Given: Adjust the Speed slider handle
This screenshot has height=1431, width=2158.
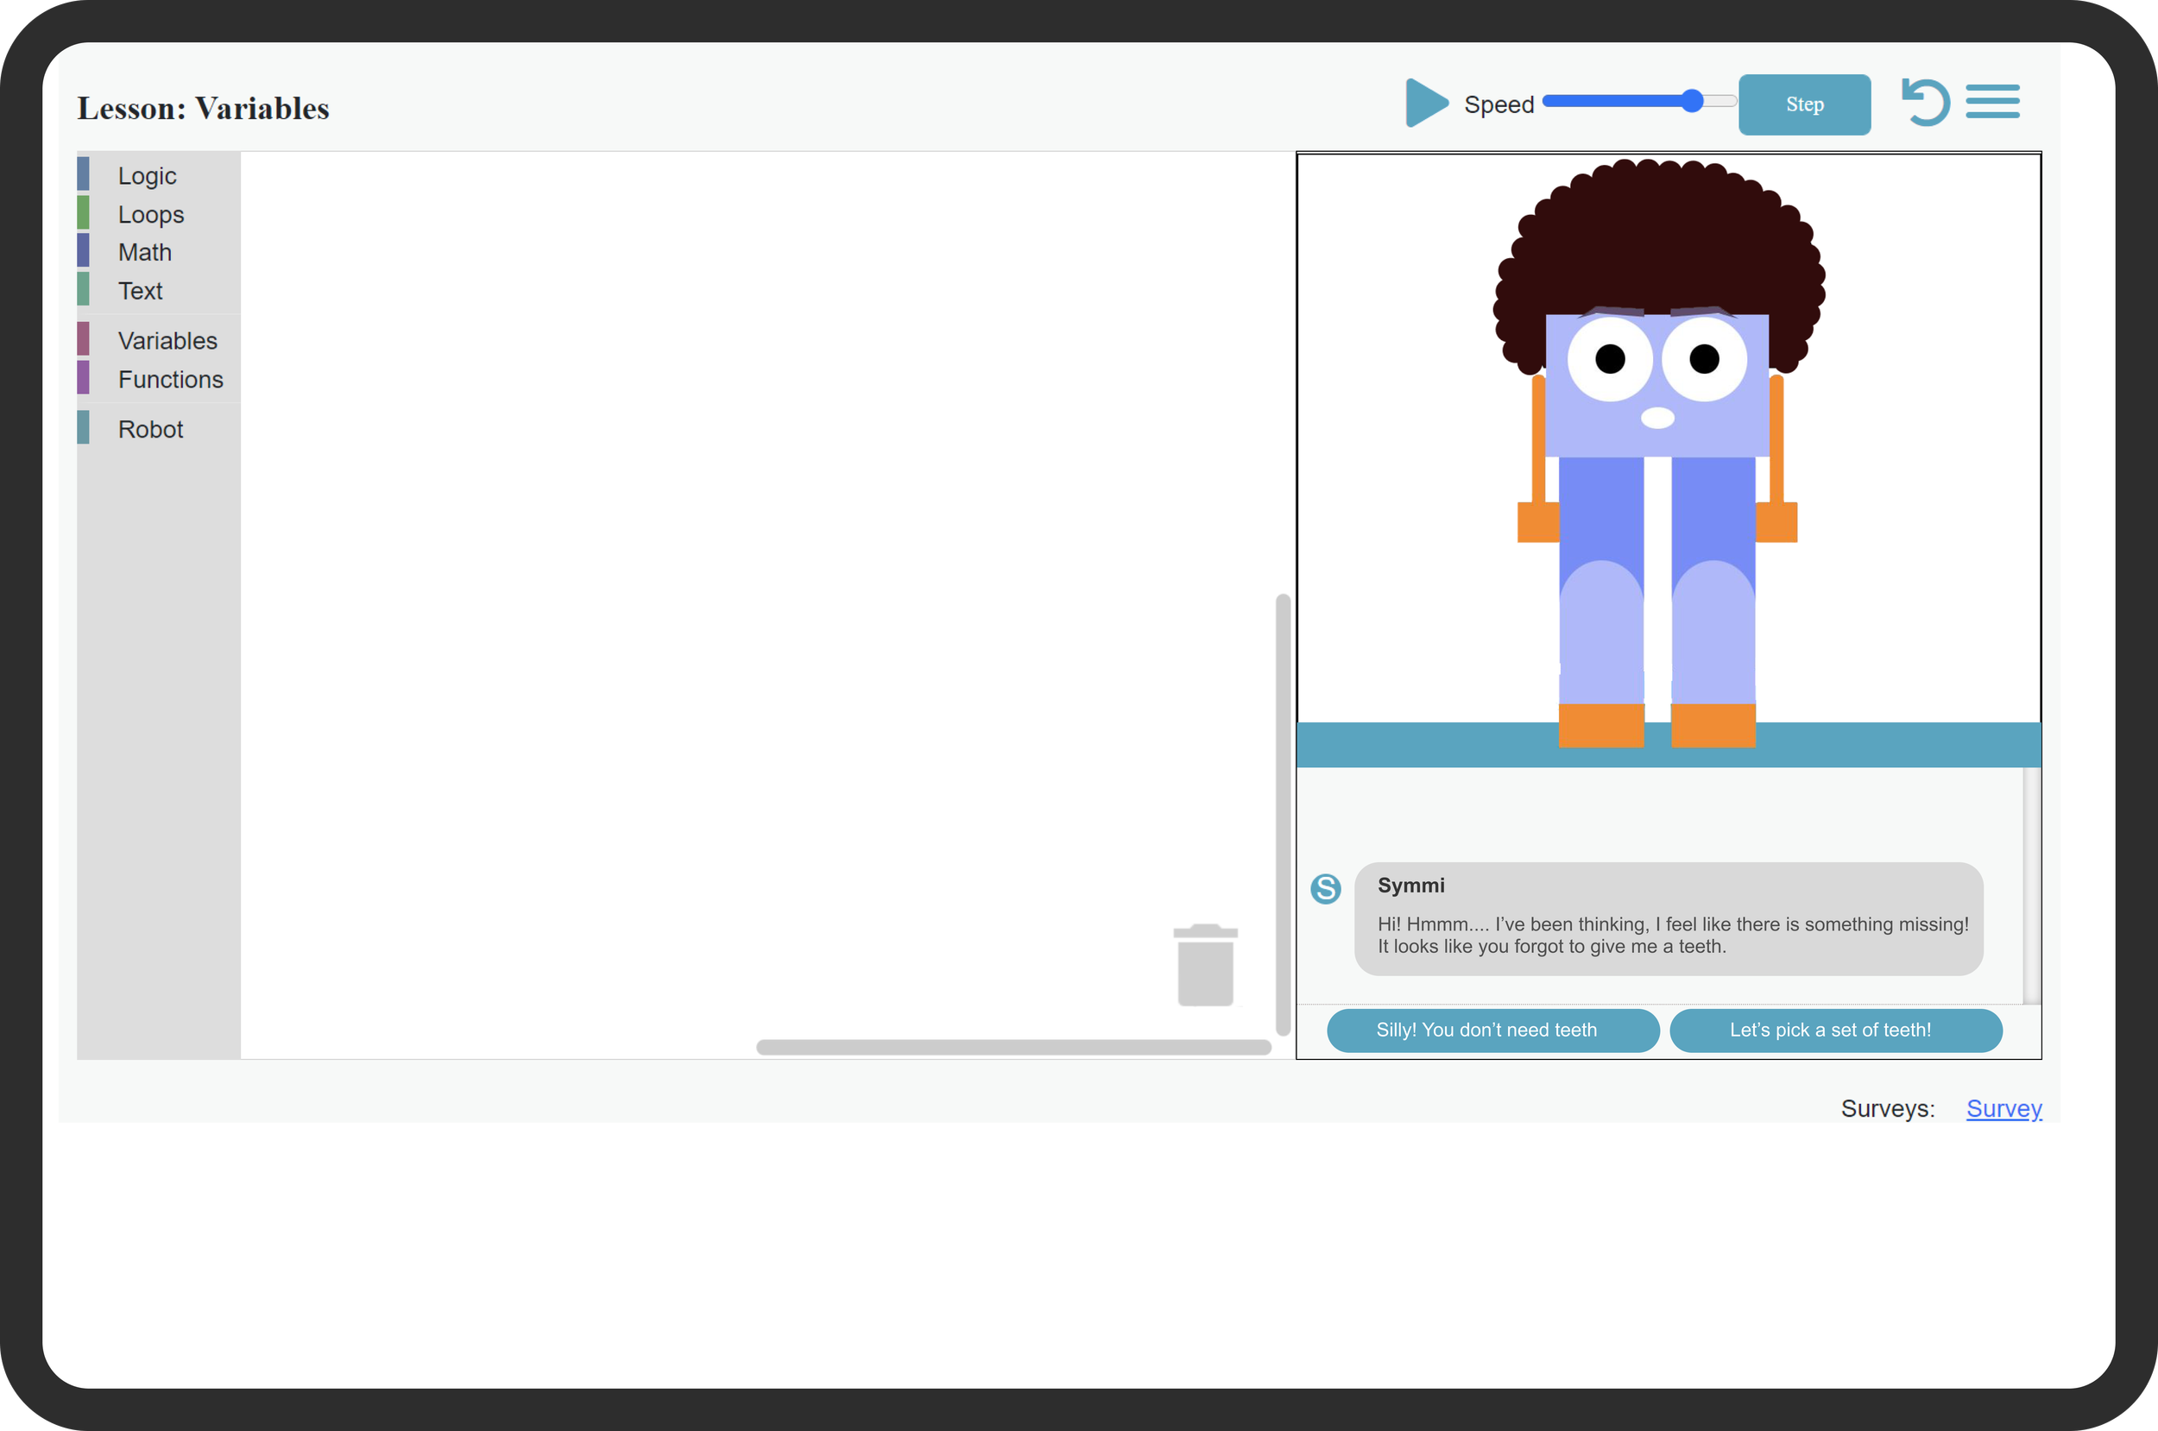Looking at the screenshot, I should (x=1691, y=101).
